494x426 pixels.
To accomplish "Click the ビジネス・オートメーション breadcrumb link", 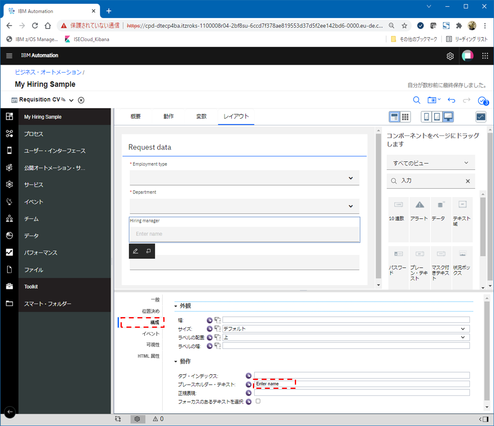I will 48,72.
